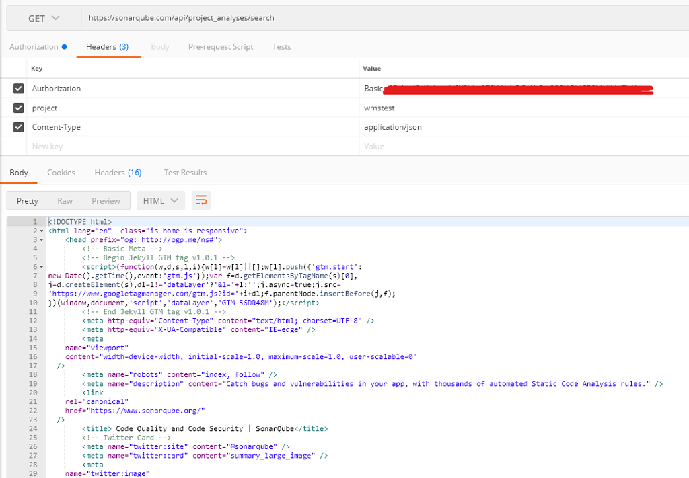
Task: View the response Cookies tab
Action: click(61, 172)
